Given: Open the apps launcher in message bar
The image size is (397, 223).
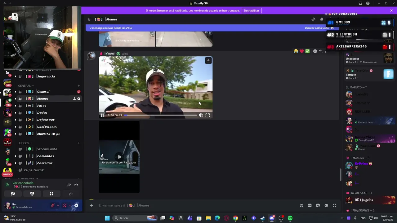Looking at the screenshot, I should tap(334, 205).
